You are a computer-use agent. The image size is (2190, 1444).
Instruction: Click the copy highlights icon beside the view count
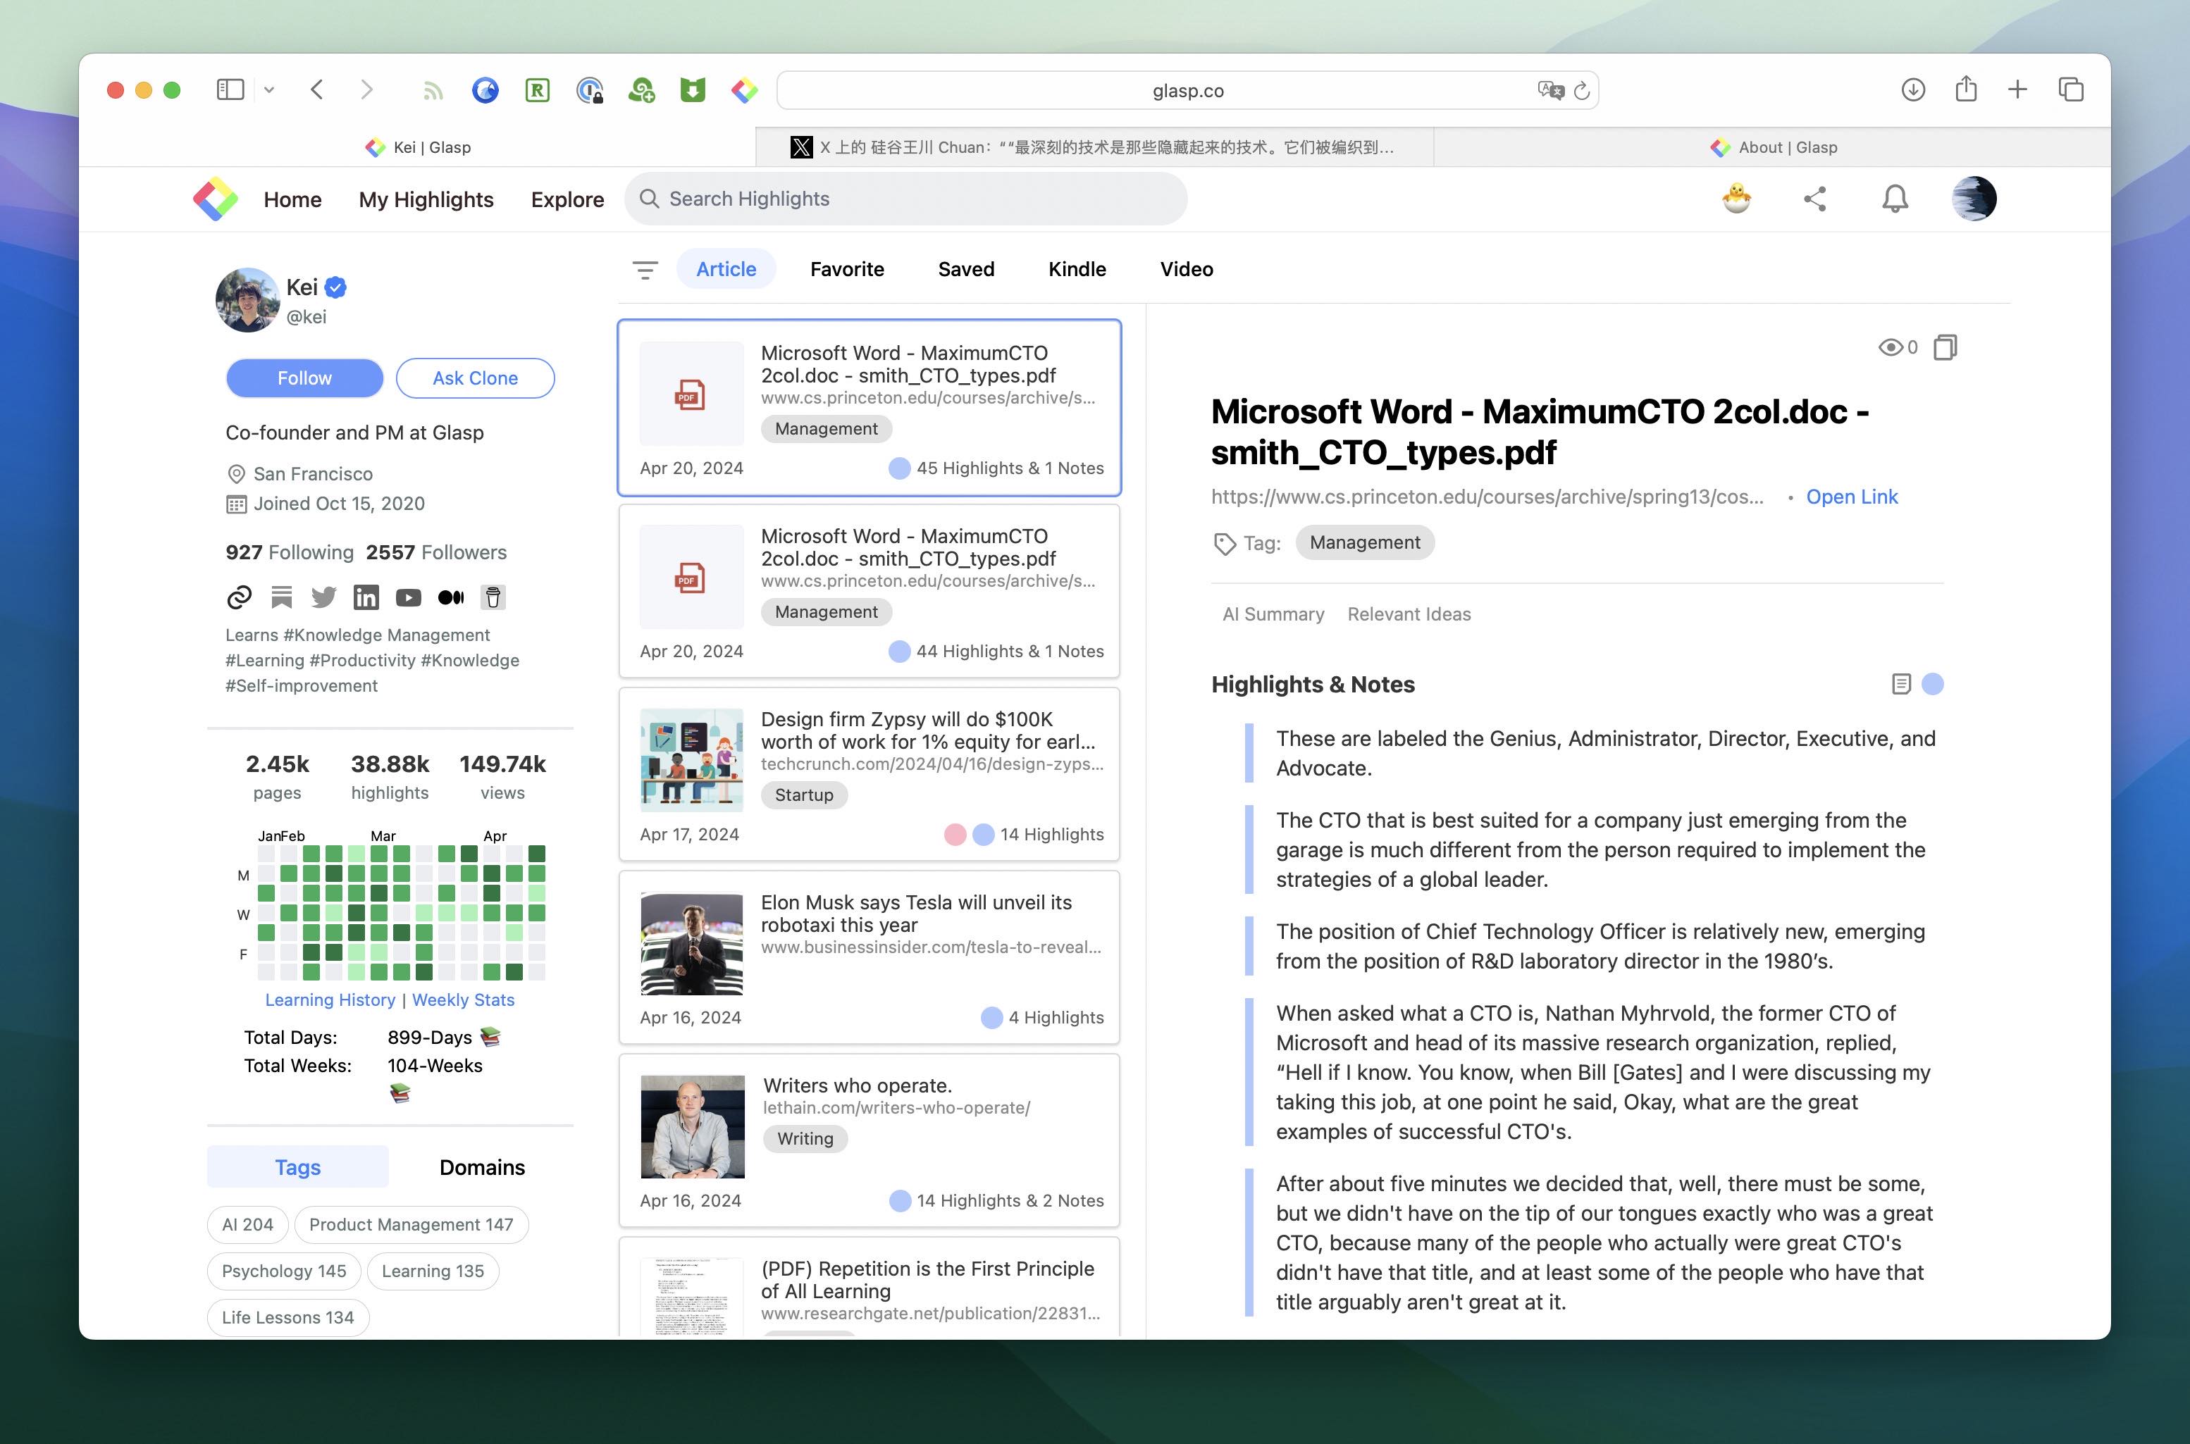(1945, 347)
